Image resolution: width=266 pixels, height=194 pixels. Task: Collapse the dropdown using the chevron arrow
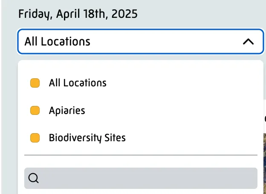(248, 42)
